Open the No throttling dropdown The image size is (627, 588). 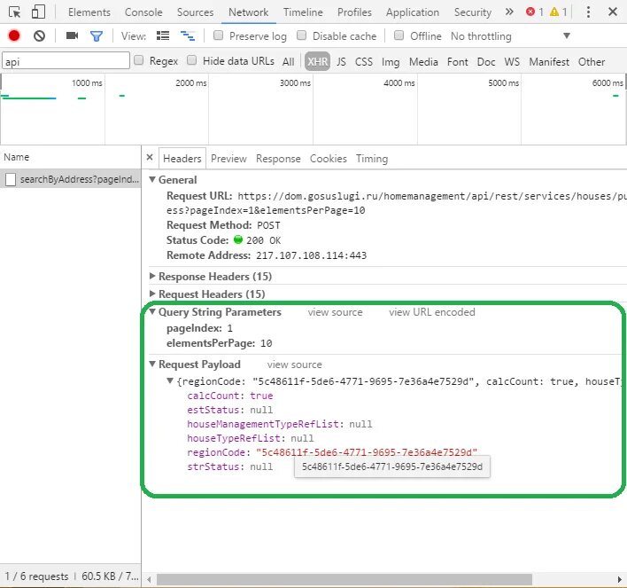[x=510, y=36]
